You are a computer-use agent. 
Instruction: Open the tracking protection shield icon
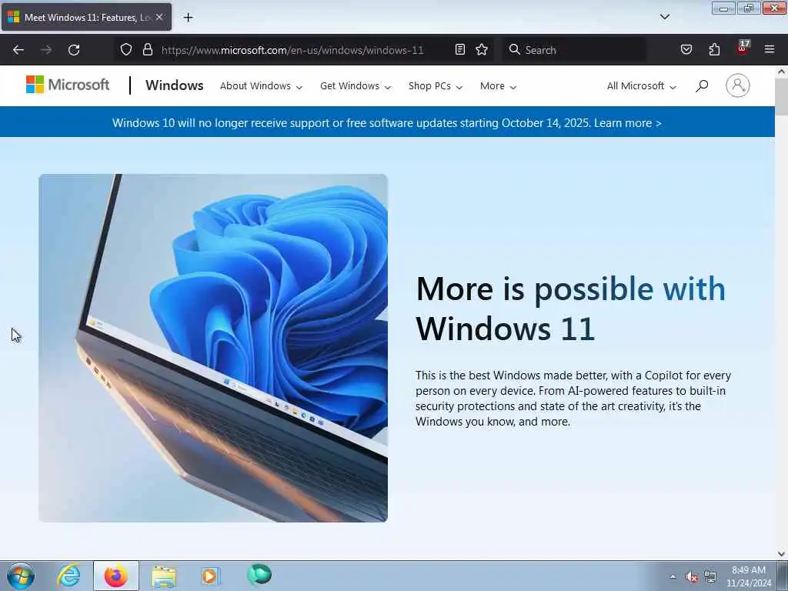coord(126,50)
